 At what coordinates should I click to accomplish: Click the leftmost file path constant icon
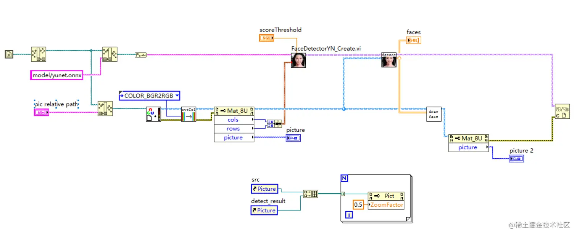[x=9, y=54]
